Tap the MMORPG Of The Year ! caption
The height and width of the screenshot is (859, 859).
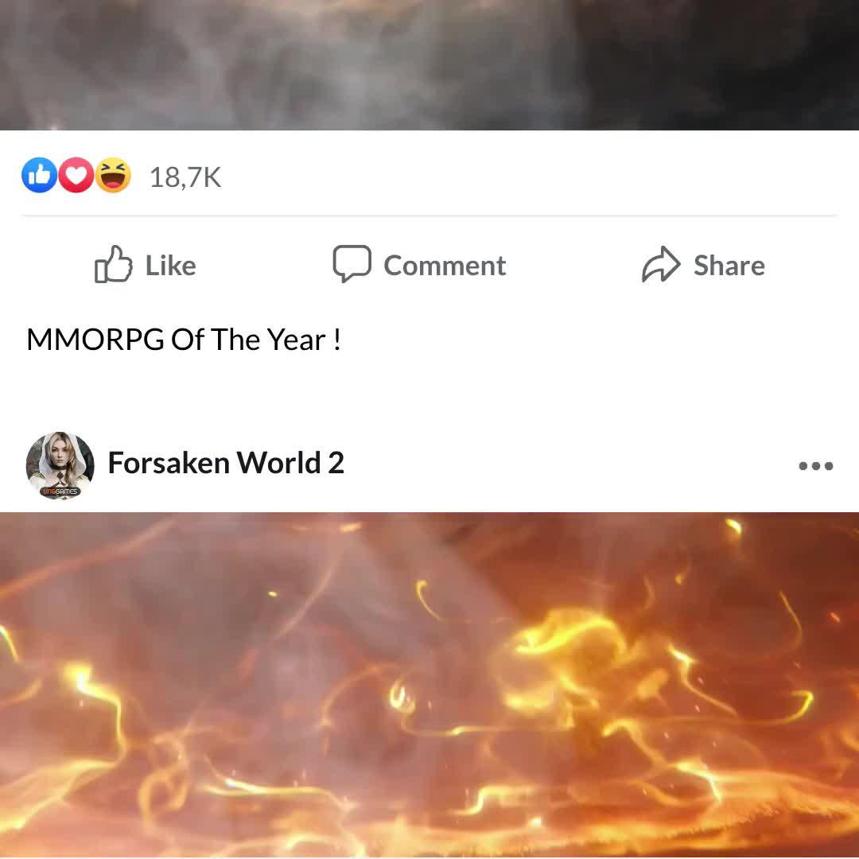[184, 340]
